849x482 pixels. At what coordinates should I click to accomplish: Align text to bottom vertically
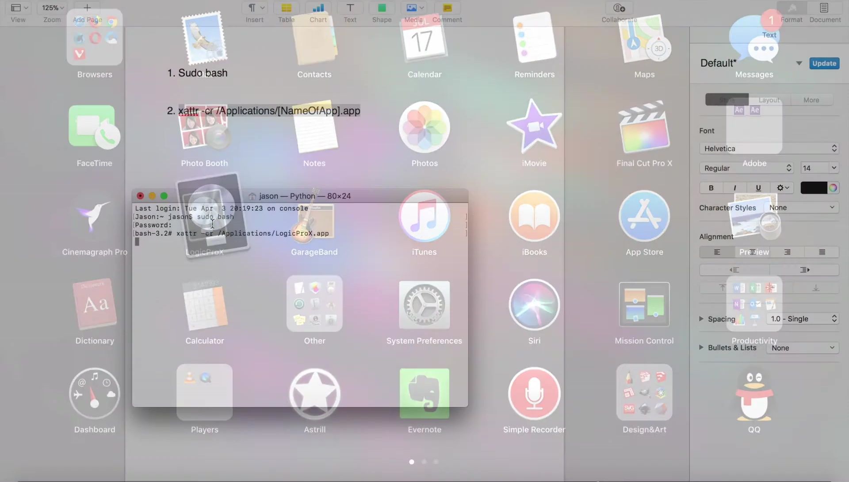pos(816,288)
